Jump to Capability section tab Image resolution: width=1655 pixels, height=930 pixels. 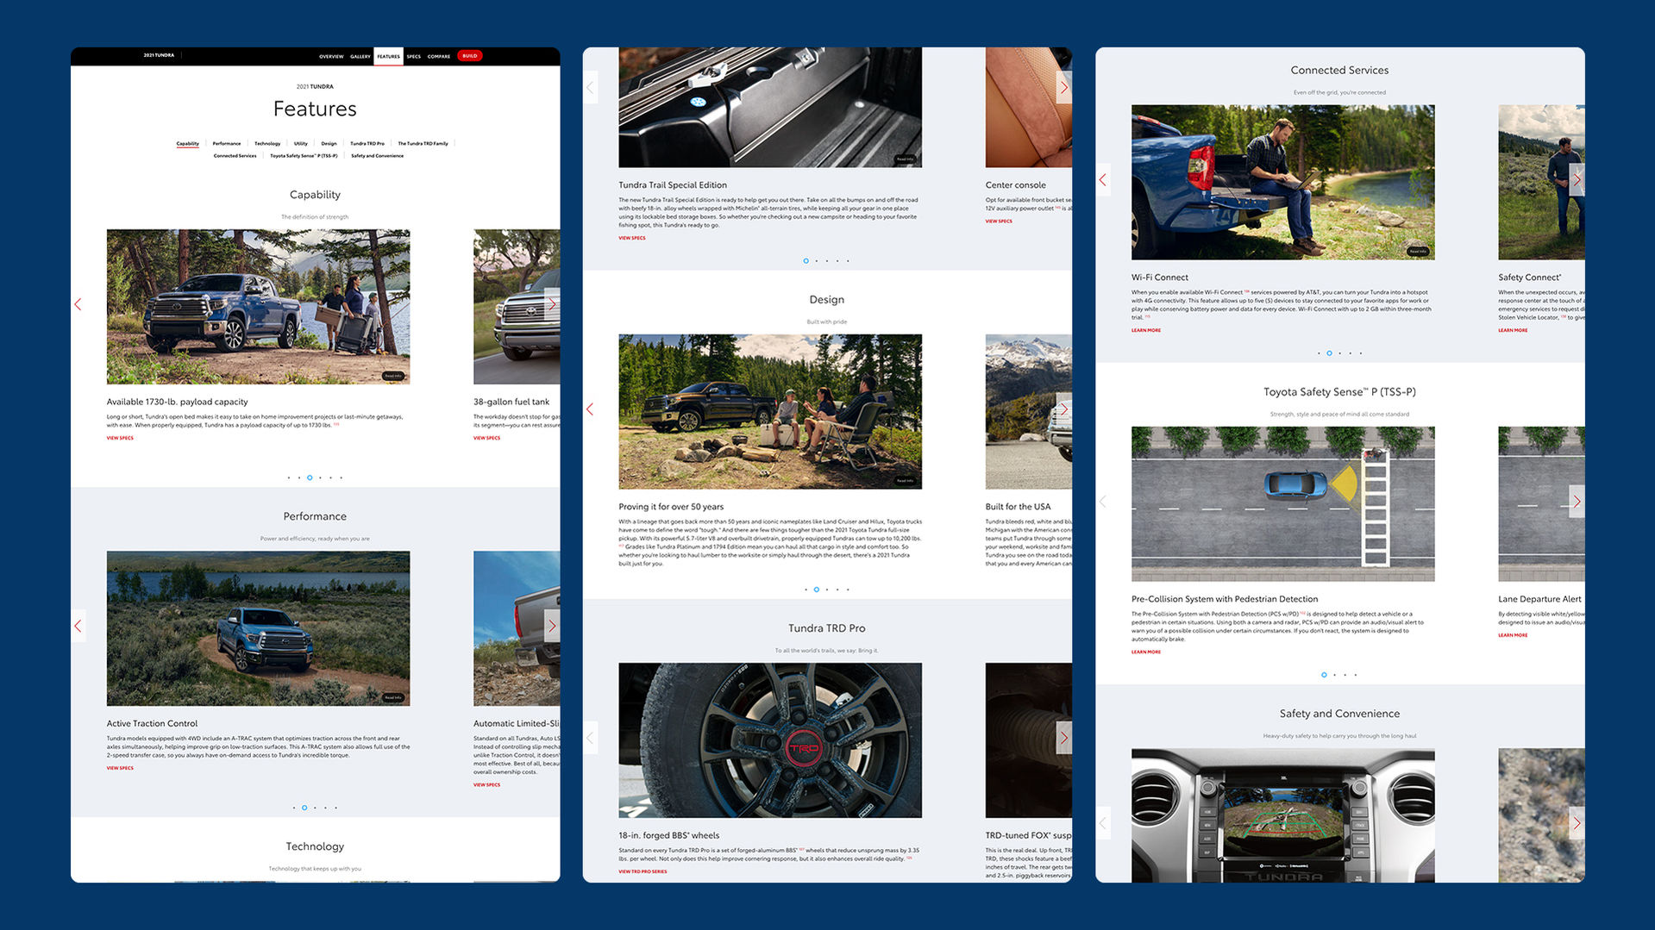pos(188,144)
